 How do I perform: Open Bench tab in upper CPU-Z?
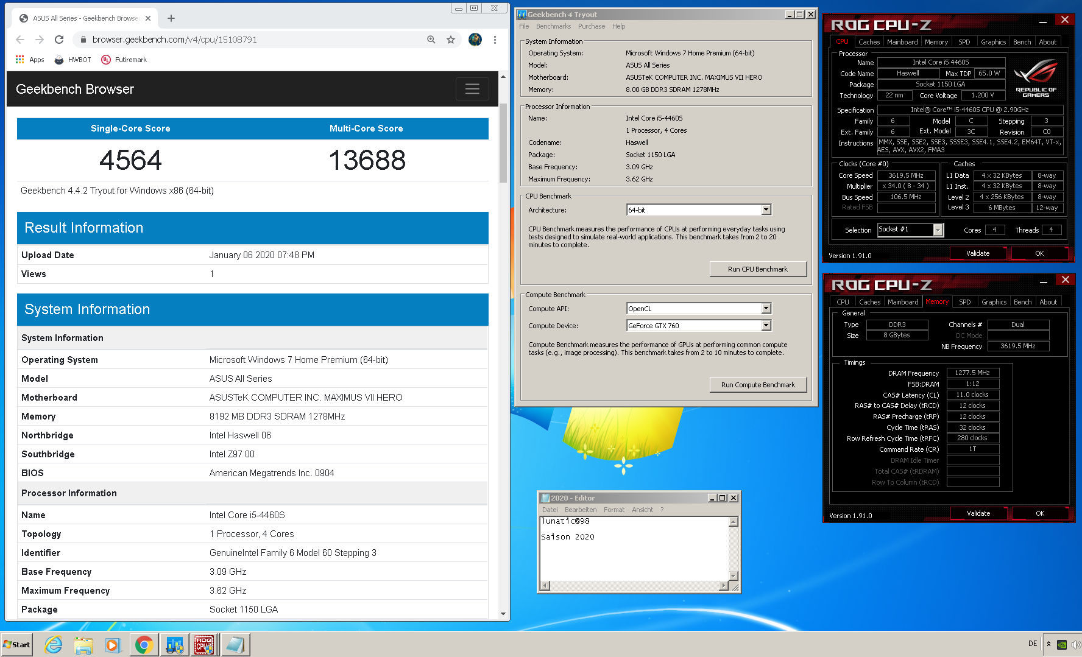[1022, 42]
